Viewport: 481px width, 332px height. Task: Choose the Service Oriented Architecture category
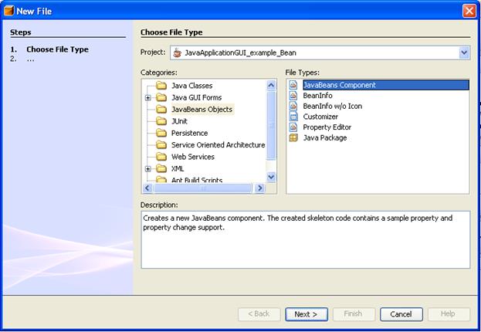point(218,145)
